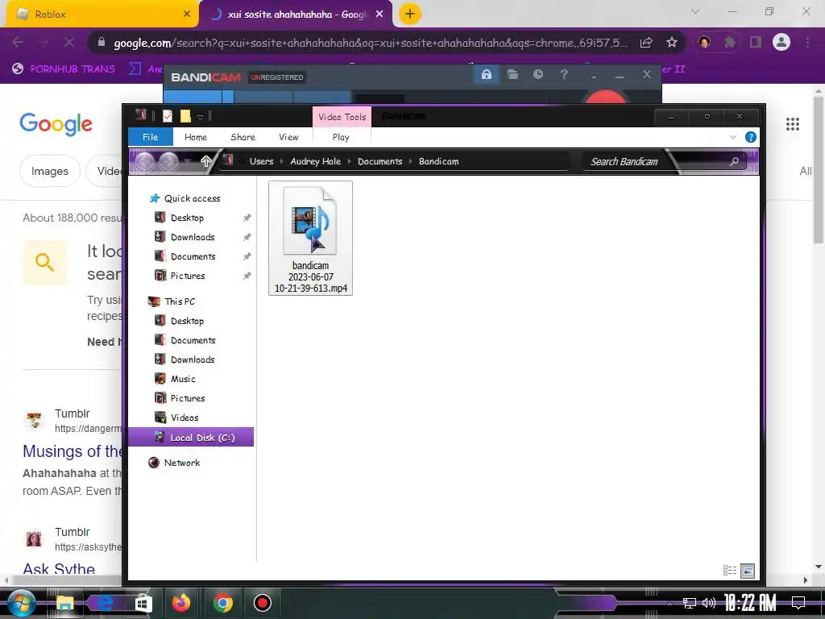The image size is (825, 619).
Task: Click the Bandicam lock icon
Action: 486,75
